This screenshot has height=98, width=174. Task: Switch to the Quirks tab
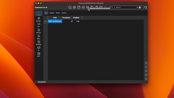(64, 13)
